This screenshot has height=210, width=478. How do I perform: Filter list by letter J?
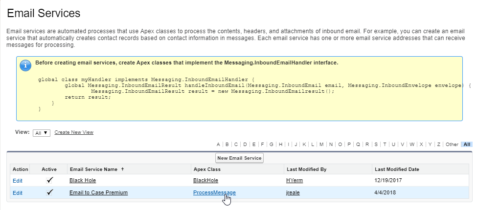click(x=296, y=145)
